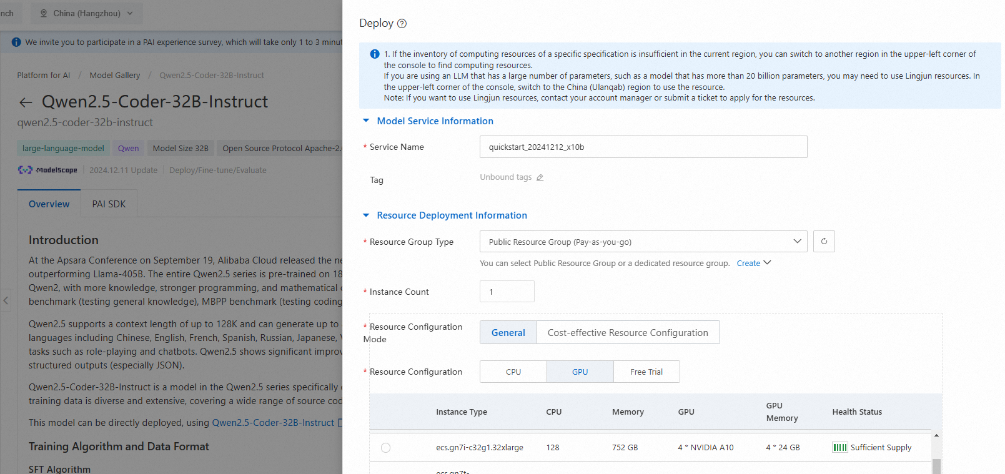Go to Model Gallery breadcrumb
This screenshot has height=474, width=1005.
click(x=115, y=76)
